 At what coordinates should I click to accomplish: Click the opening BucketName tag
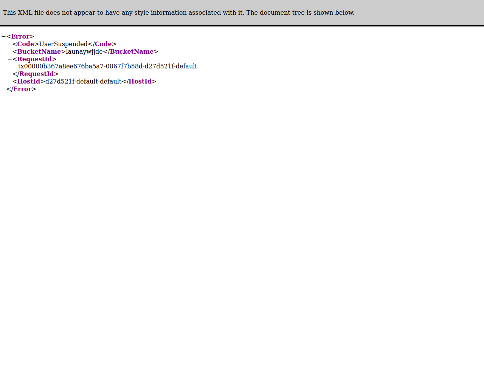[39, 52]
